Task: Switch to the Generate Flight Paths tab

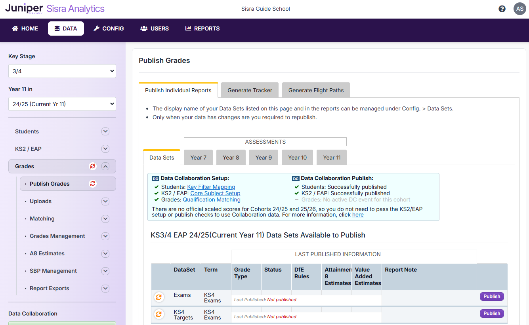Action: pos(316,90)
